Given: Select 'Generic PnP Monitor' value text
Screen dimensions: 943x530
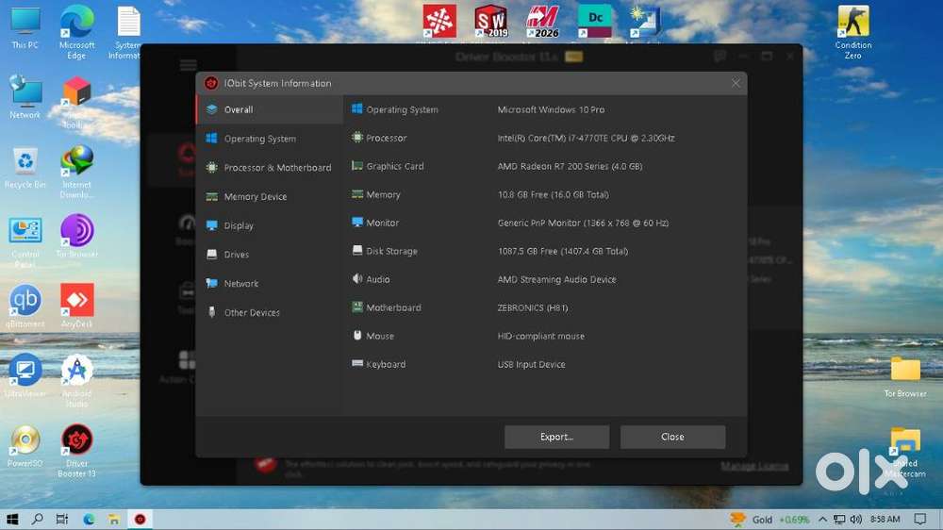Looking at the screenshot, I should (x=583, y=223).
